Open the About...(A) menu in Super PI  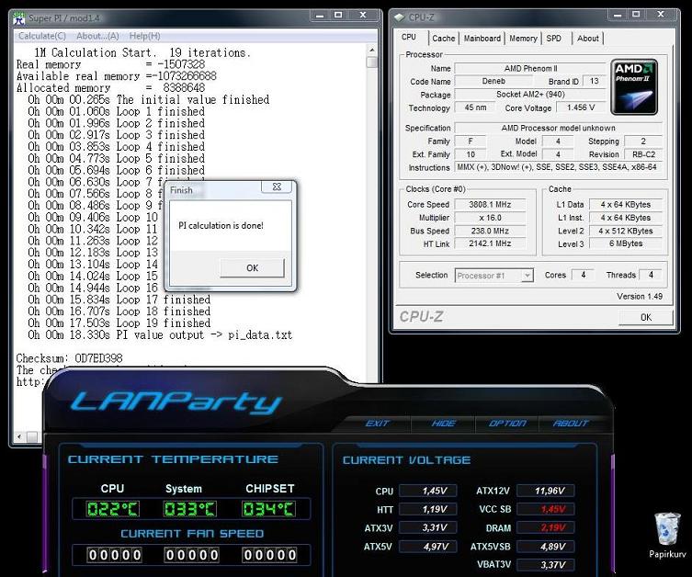click(x=97, y=36)
